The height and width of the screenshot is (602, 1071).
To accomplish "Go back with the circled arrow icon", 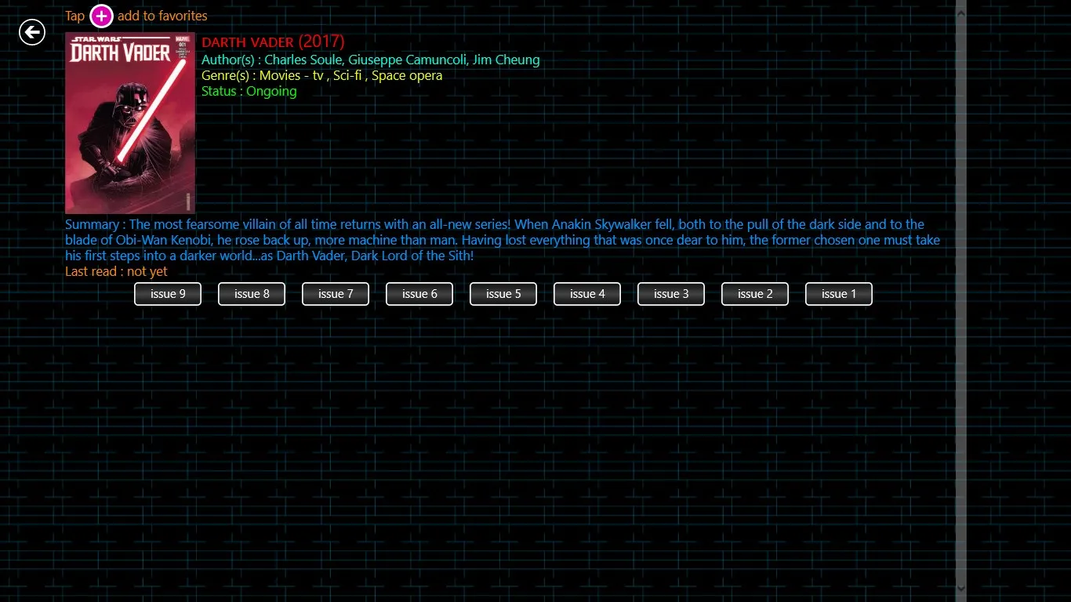I will coord(32,32).
